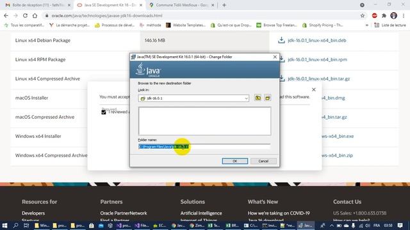The image size is (410, 230).
Task: Click the macOS bin.dmg download link
Action: click(x=333, y=98)
